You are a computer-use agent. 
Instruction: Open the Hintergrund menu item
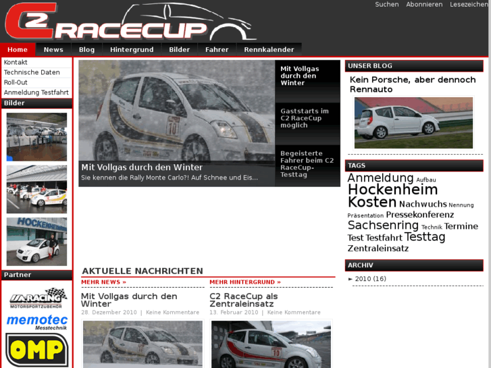(x=132, y=49)
